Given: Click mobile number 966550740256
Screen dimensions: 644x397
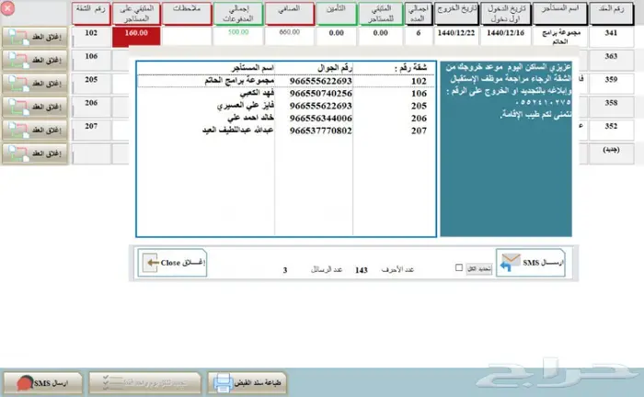Looking at the screenshot, I should [x=321, y=94].
